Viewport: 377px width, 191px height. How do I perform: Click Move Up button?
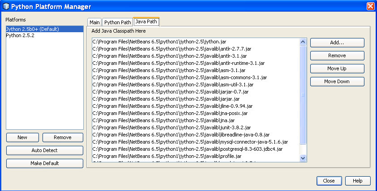coord(337,68)
